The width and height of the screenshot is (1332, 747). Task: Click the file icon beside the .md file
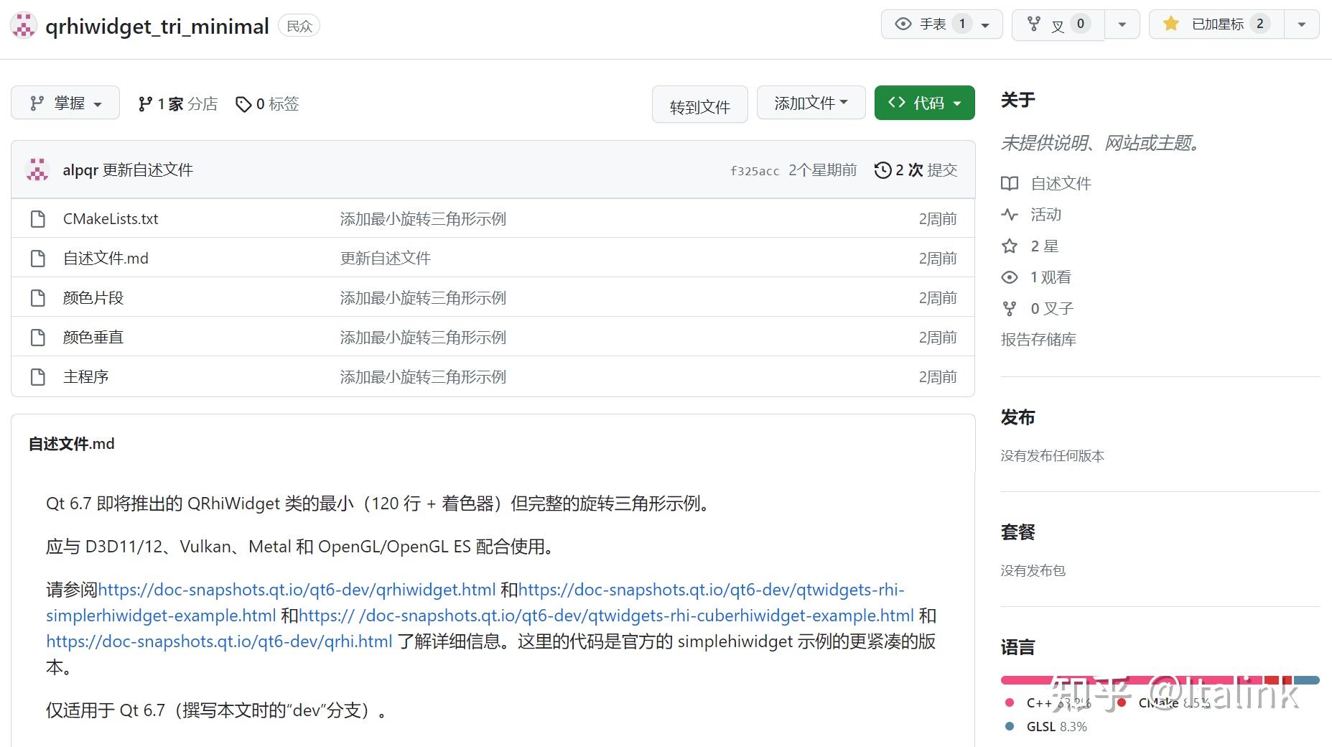pyautogui.click(x=38, y=259)
